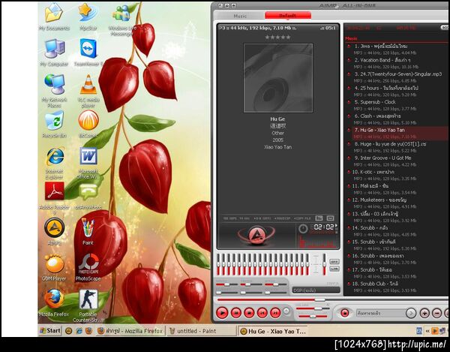Open Portable Counter-Strike desktop icon
The height and width of the screenshot is (352, 450).
[88, 306]
